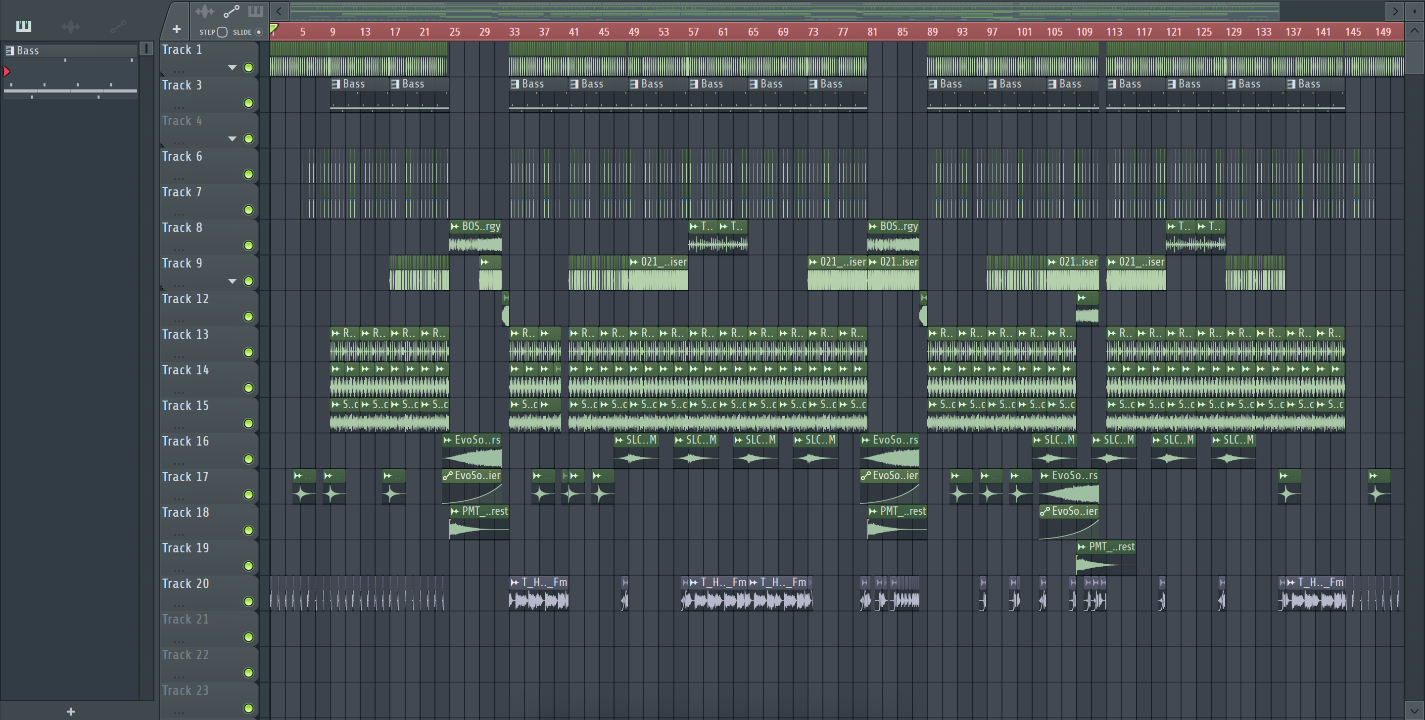Image resolution: width=1425 pixels, height=720 pixels.
Task: Mute Track 8 with its green LED
Action: (249, 246)
